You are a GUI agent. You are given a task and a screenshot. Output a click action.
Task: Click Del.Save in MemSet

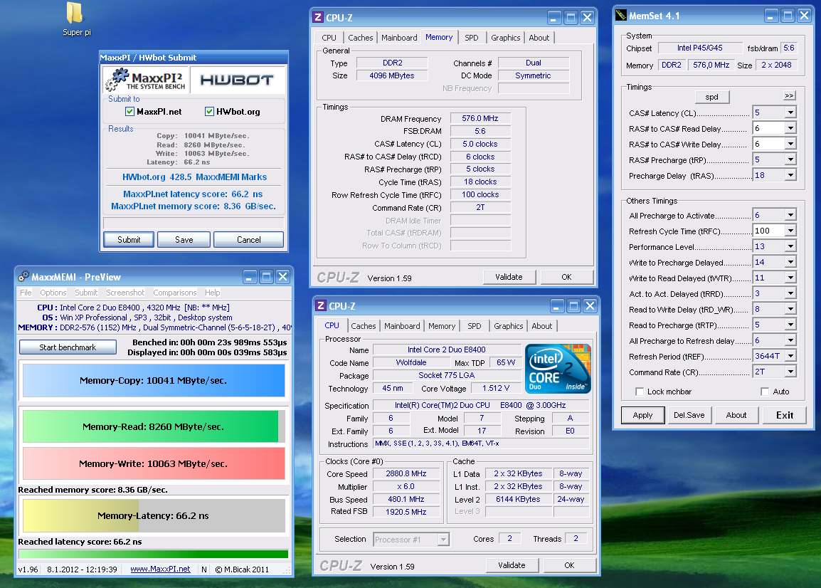(x=689, y=415)
